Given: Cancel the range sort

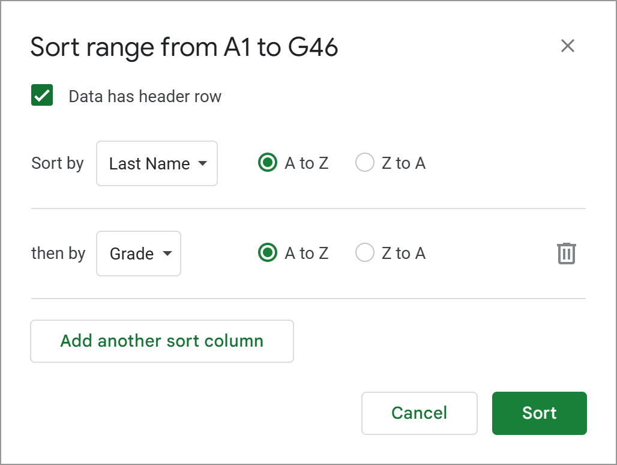Looking at the screenshot, I should click(x=419, y=413).
